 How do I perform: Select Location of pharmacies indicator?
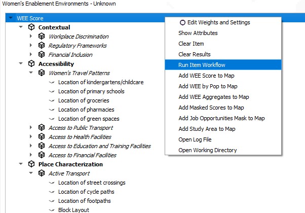[x=86, y=110]
